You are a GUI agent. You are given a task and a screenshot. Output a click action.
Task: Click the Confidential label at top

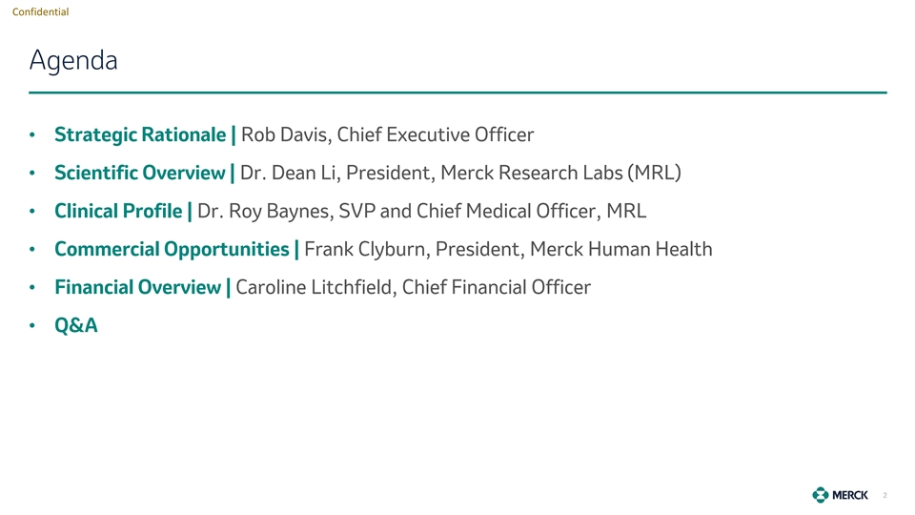click(40, 12)
